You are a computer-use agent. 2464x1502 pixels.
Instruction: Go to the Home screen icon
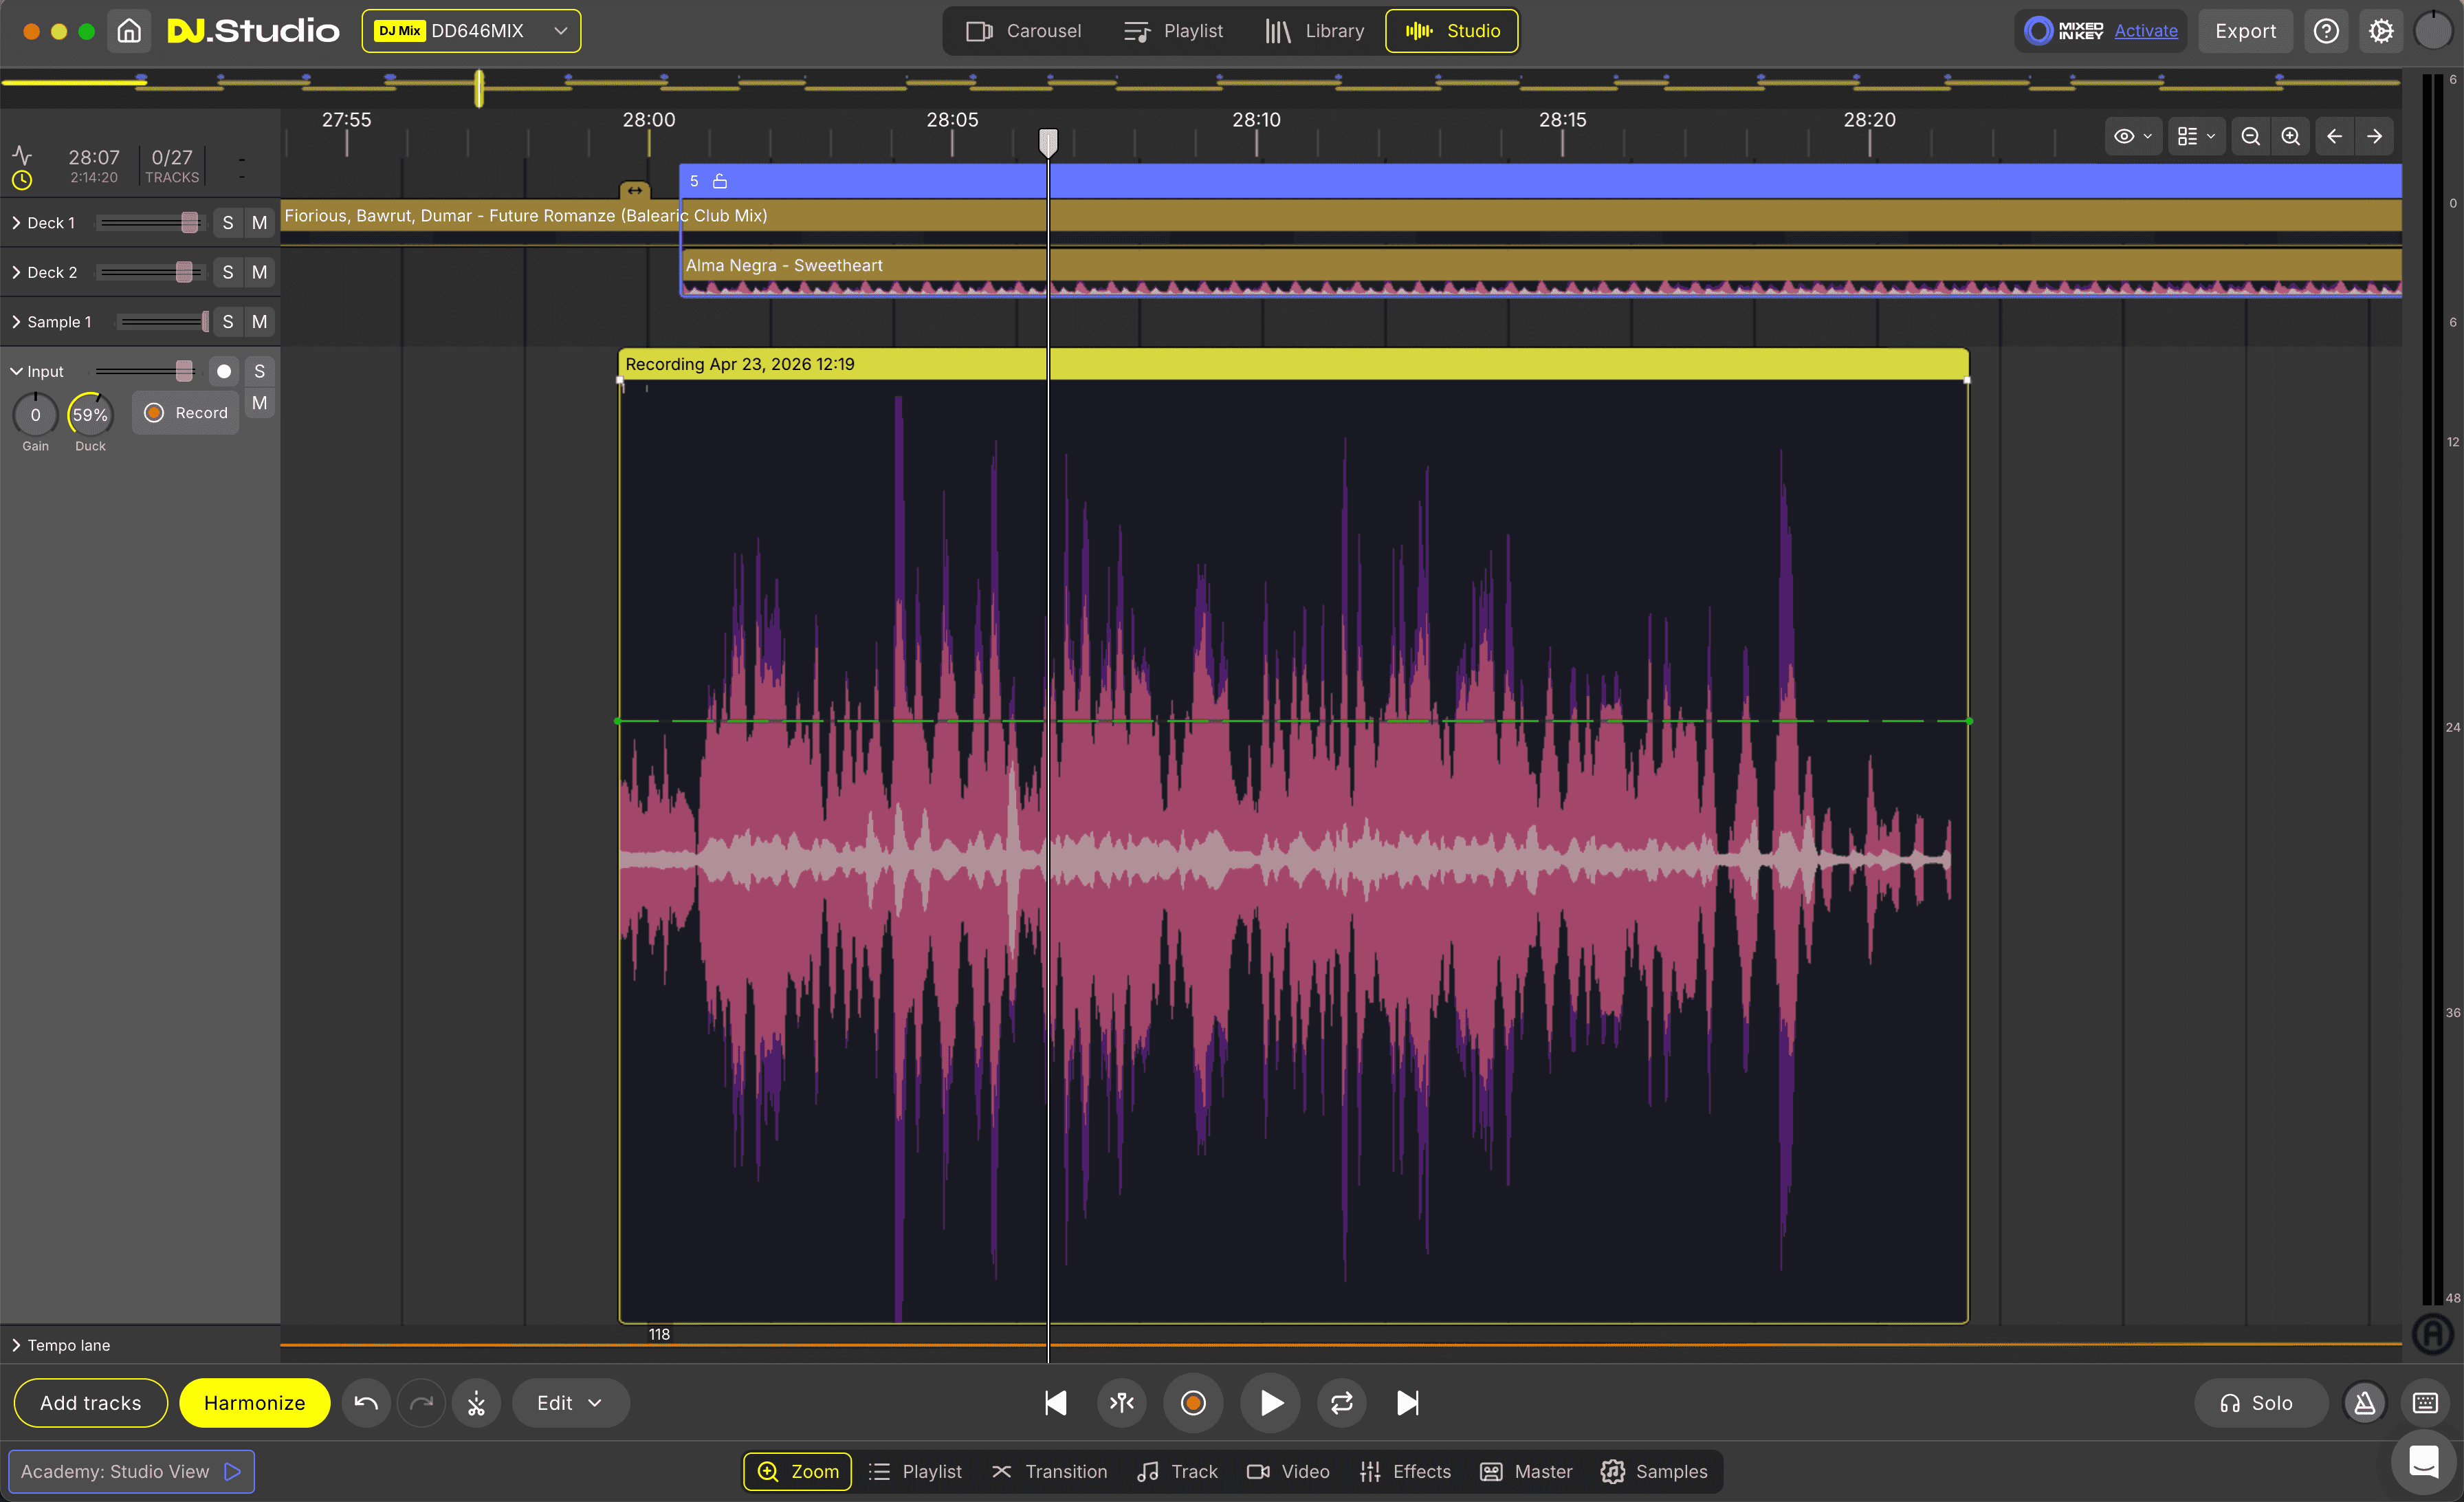pyautogui.click(x=129, y=31)
